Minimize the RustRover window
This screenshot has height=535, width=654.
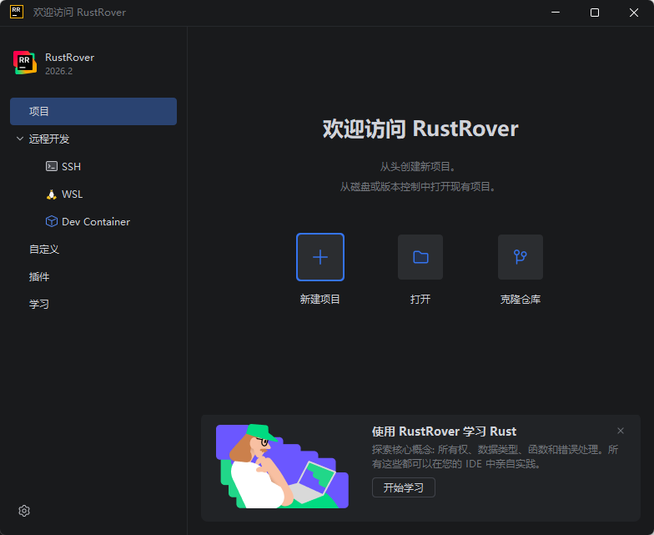[556, 13]
